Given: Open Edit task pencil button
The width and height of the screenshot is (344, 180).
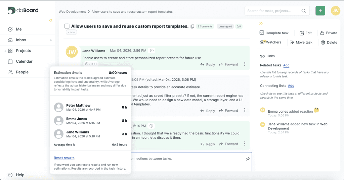Looking at the screenshot, I should tap(302, 33).
